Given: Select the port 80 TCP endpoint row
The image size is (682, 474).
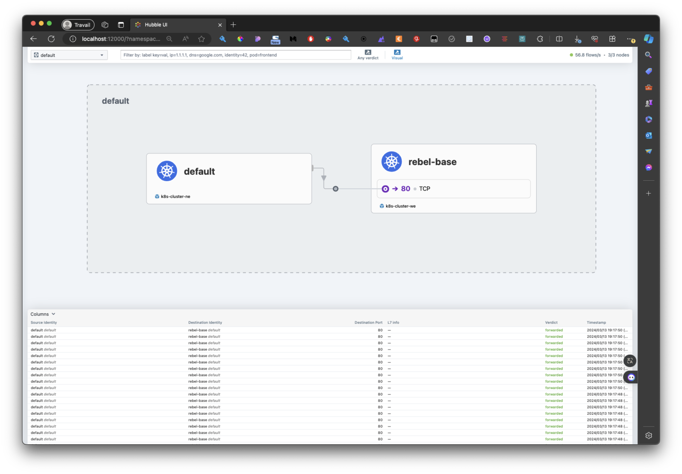Looking at the screenshot, I should tap(453, 189).
